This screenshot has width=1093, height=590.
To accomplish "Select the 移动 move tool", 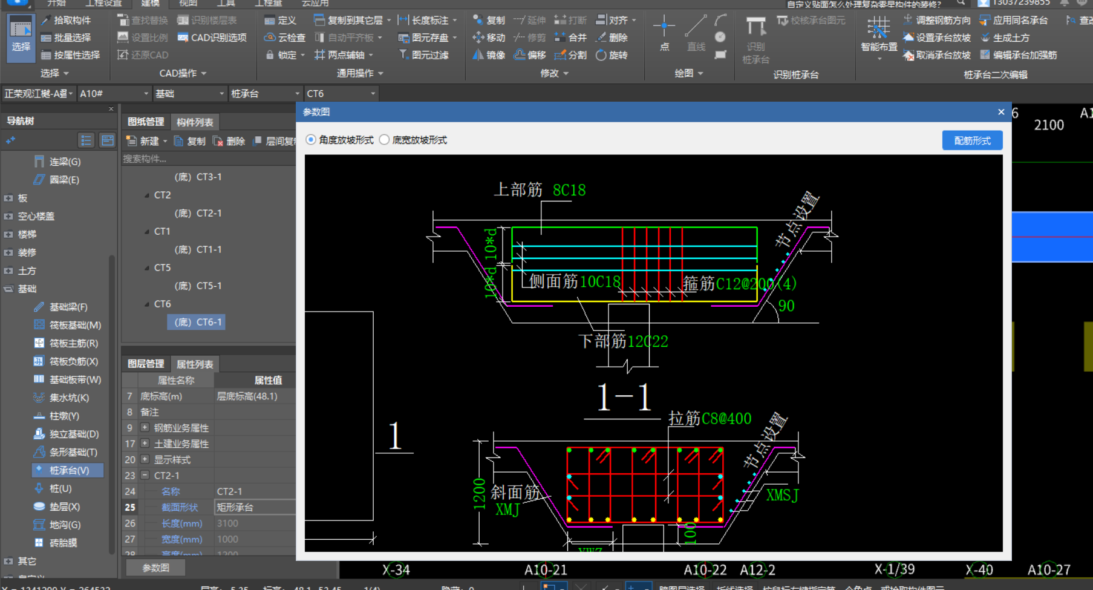I will [489, 38].
